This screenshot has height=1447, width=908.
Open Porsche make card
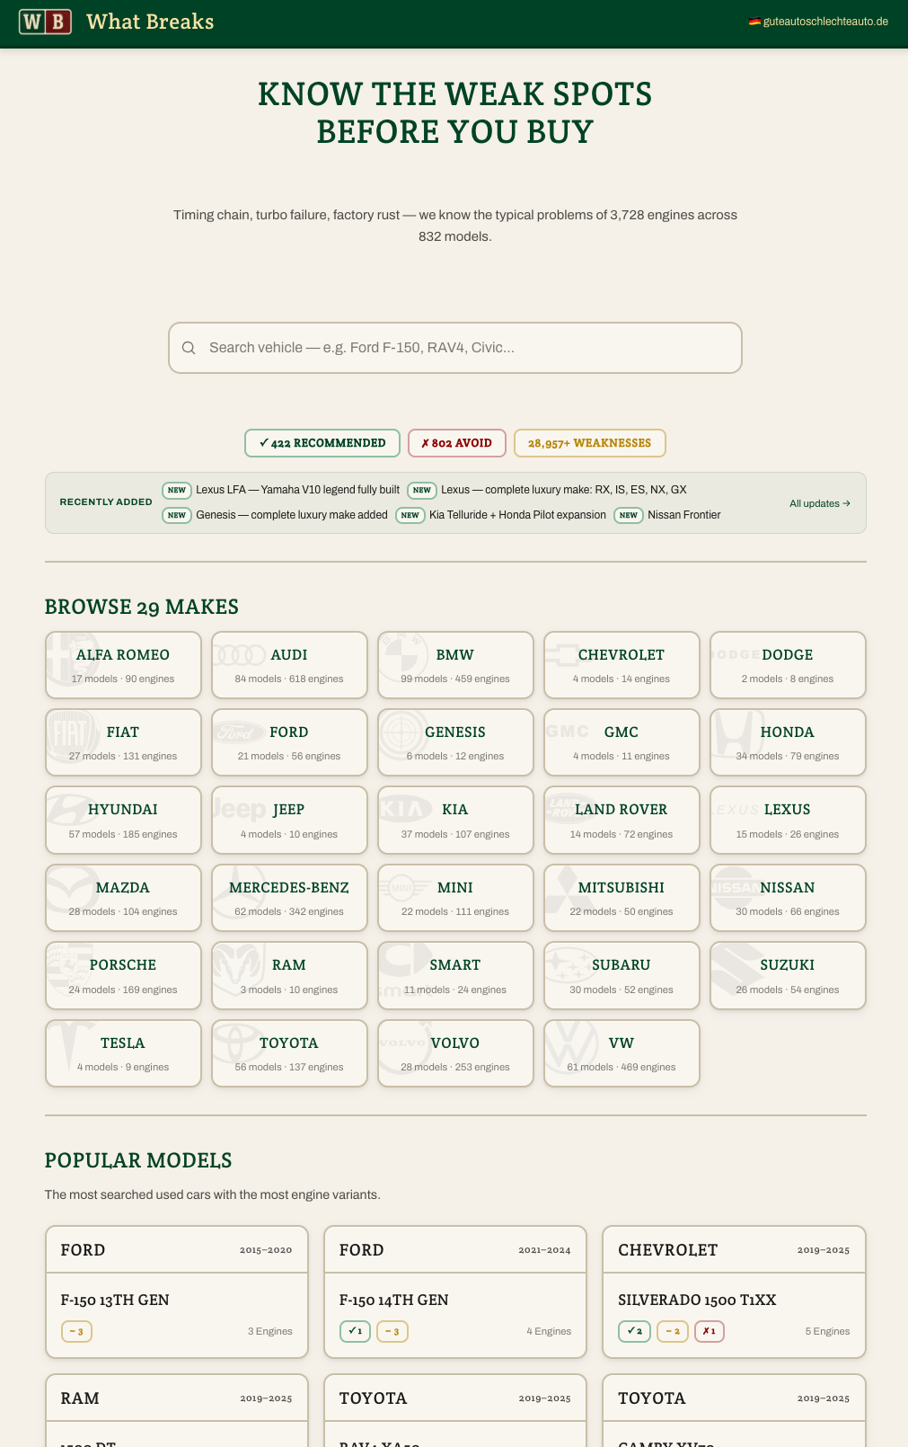[123, 976]
